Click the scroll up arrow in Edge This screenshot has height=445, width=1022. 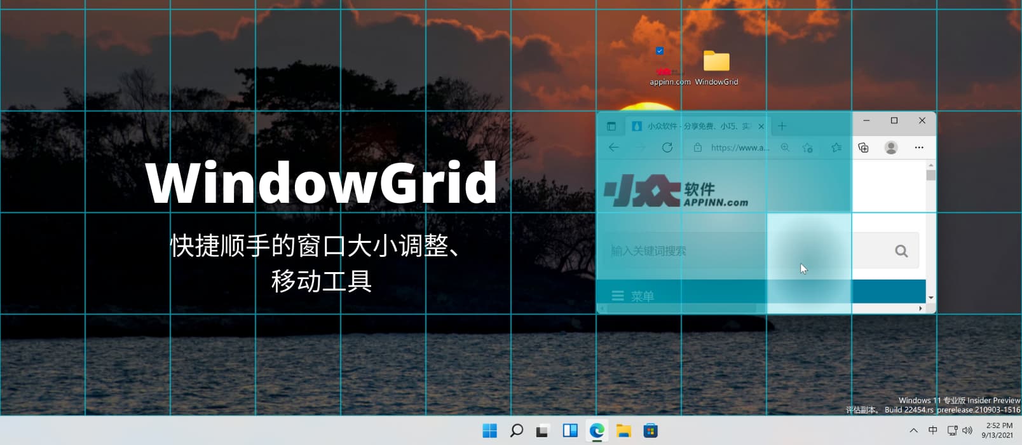930,165
